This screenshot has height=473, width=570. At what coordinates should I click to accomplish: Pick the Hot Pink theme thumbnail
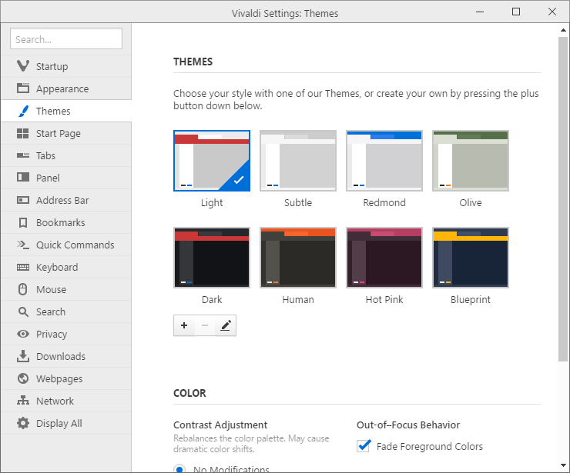pyautogui.click(x=384, y=258)
